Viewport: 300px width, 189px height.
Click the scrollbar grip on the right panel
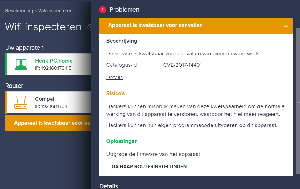pyautogui.click(x=298, y=101)
